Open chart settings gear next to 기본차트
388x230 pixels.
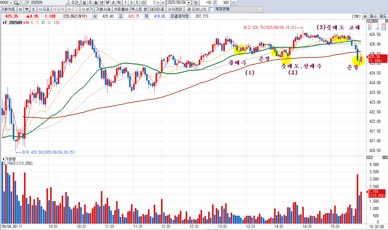[x=20, y=9]
